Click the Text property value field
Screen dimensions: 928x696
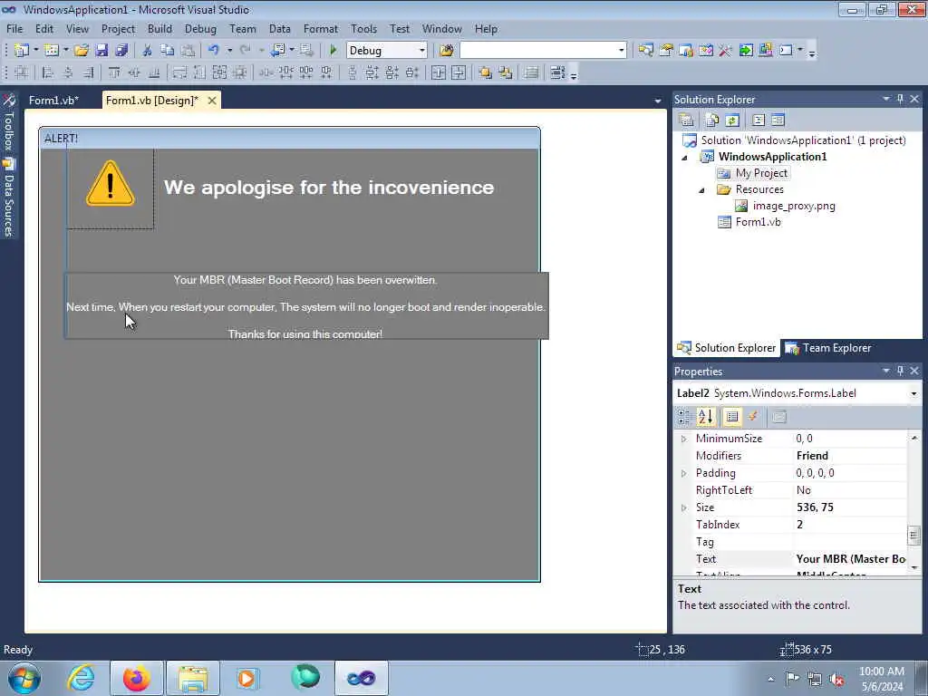coord(850,558)
